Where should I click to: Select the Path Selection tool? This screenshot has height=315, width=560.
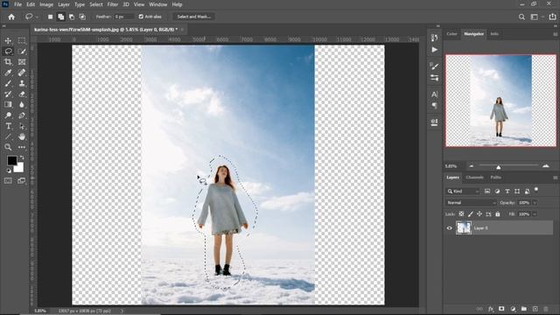tap(22, 126)
